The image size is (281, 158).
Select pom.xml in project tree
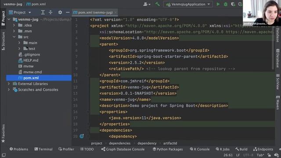coord(39,78)
